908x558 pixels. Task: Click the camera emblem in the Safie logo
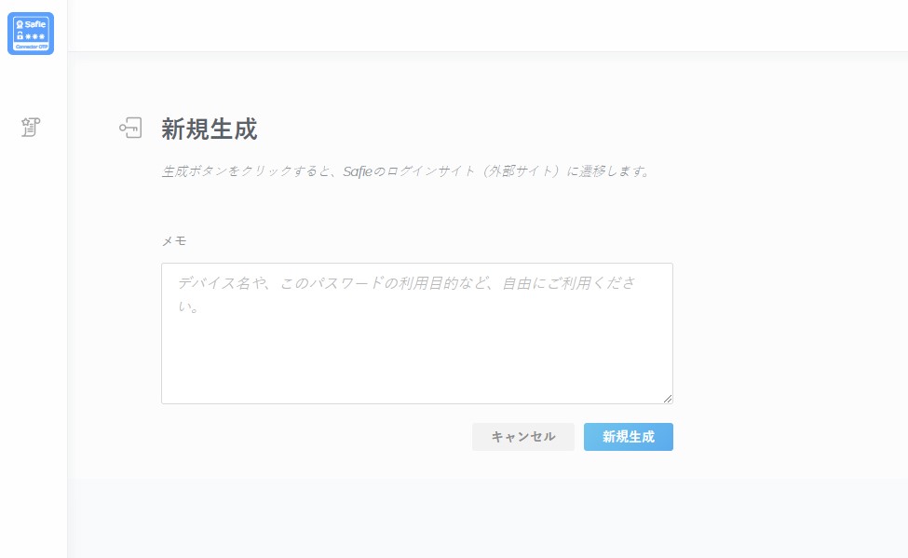pyautogui.click(x=20, y=23)
